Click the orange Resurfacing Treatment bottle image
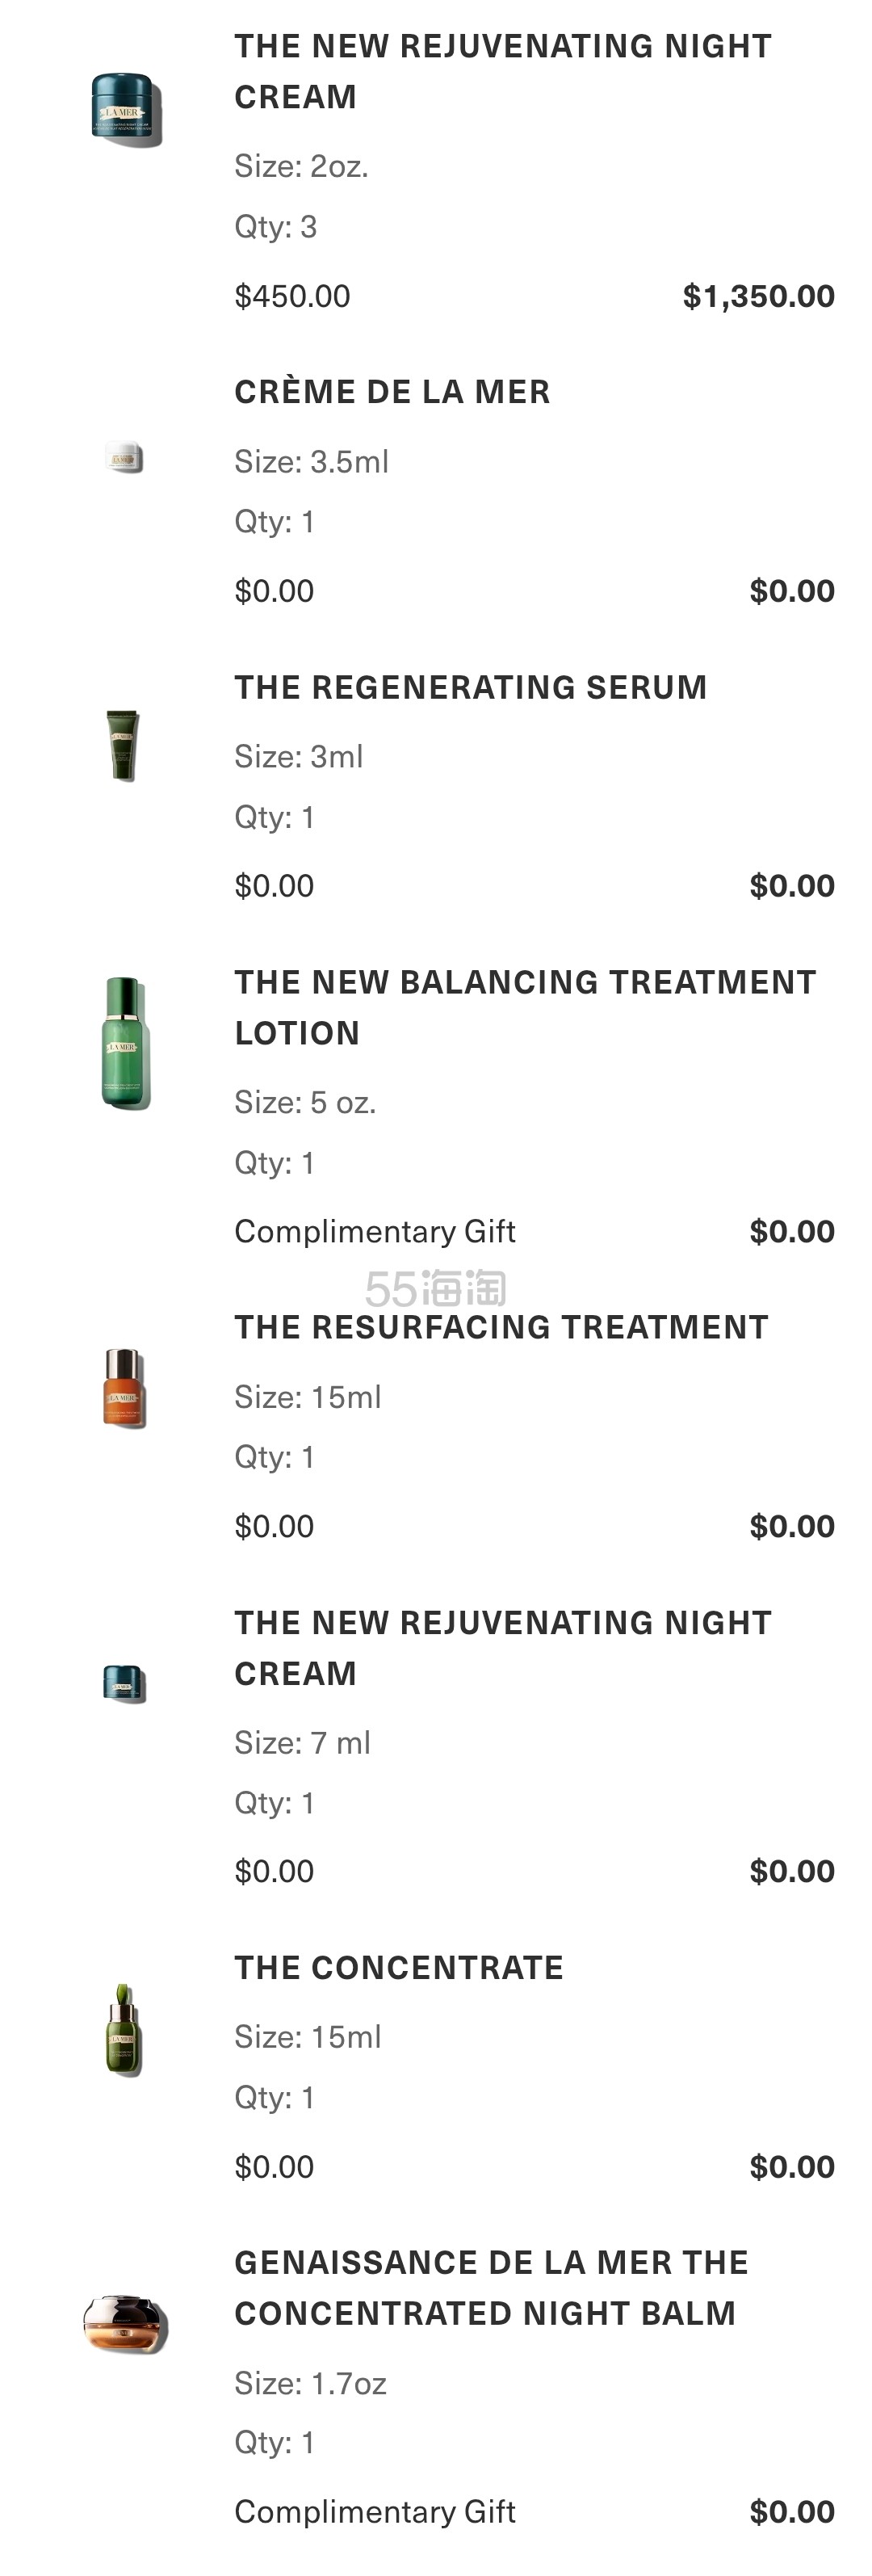This screenshot has height=2576, width=872. pos(124,1388)
